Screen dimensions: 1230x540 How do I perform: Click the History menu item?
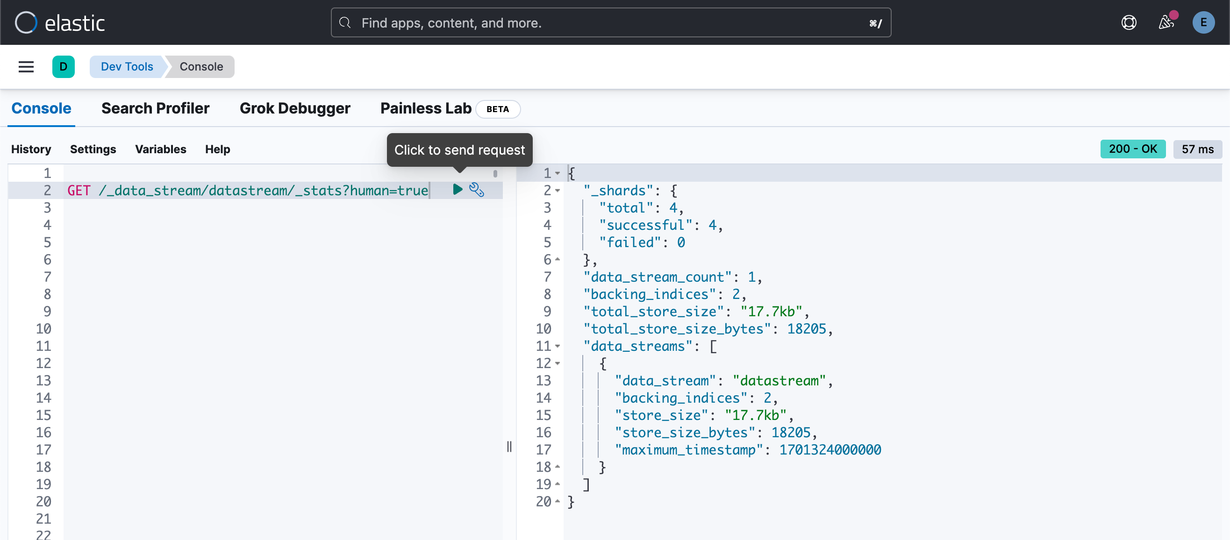click(30, 148)
